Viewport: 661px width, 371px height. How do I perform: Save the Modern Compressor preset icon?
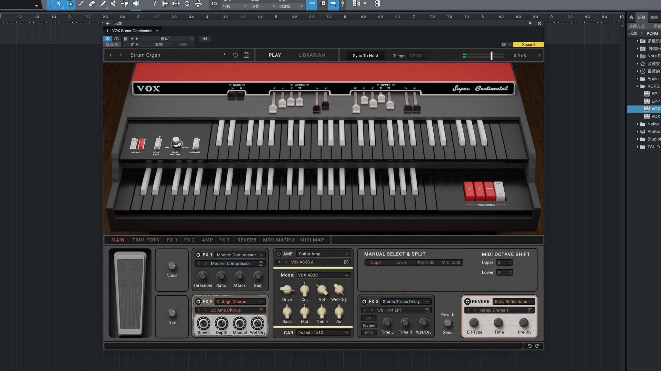click(x=261, y=263)
